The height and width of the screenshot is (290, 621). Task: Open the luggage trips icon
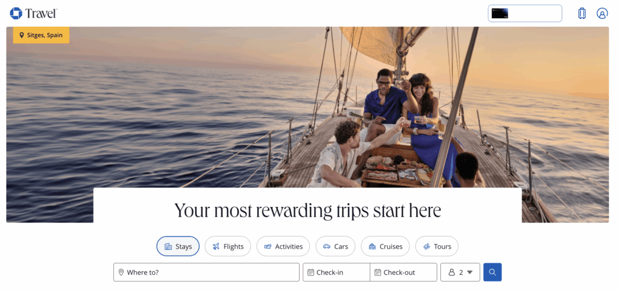582,13
